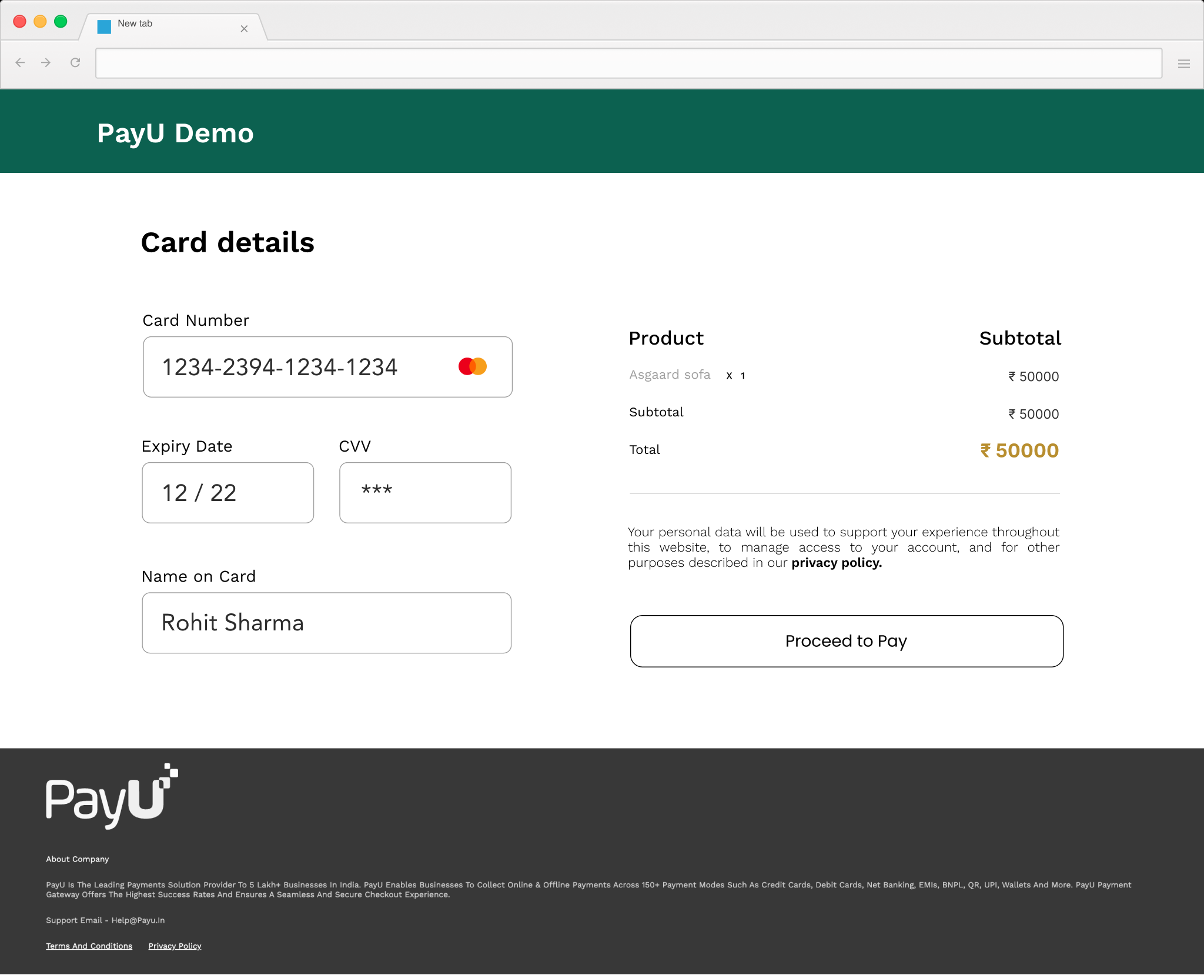Screen dimensions: 1204x975
Task: Click the blue favicon on New tab
Action: coord(104,26)
